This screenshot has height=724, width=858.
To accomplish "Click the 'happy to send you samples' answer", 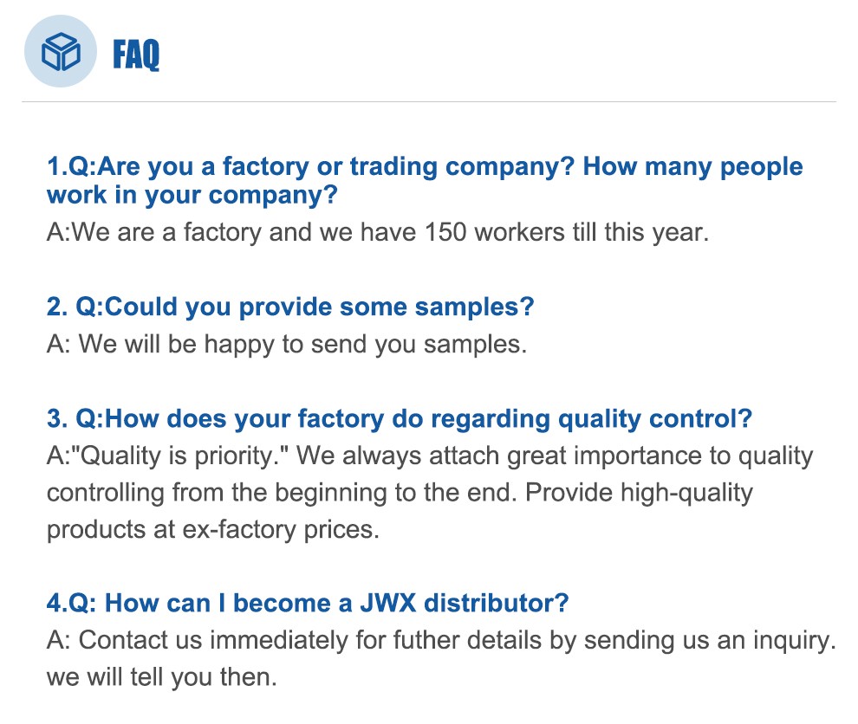I will click(286, 345).
